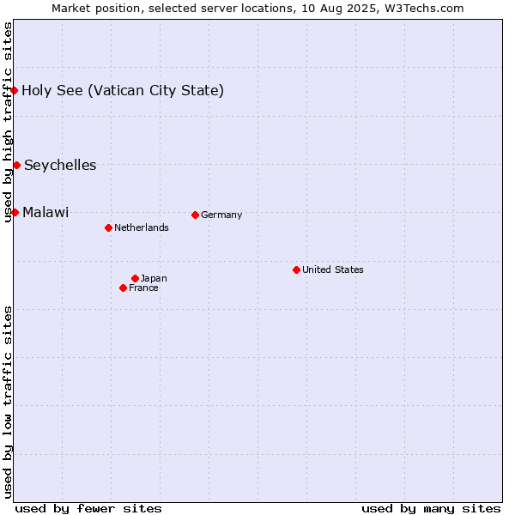Click the "Malawi" label text

[45, 213]
